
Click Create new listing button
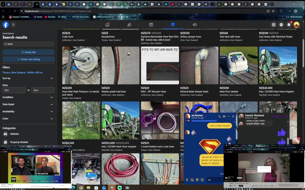click(28, 59)
